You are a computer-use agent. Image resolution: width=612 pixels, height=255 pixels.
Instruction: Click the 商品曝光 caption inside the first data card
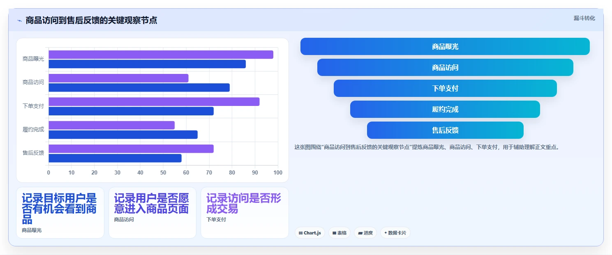tap(32, 230)
